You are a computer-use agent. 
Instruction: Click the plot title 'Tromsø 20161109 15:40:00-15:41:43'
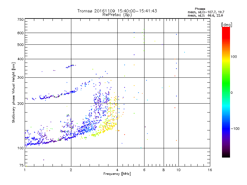point(117,11)
